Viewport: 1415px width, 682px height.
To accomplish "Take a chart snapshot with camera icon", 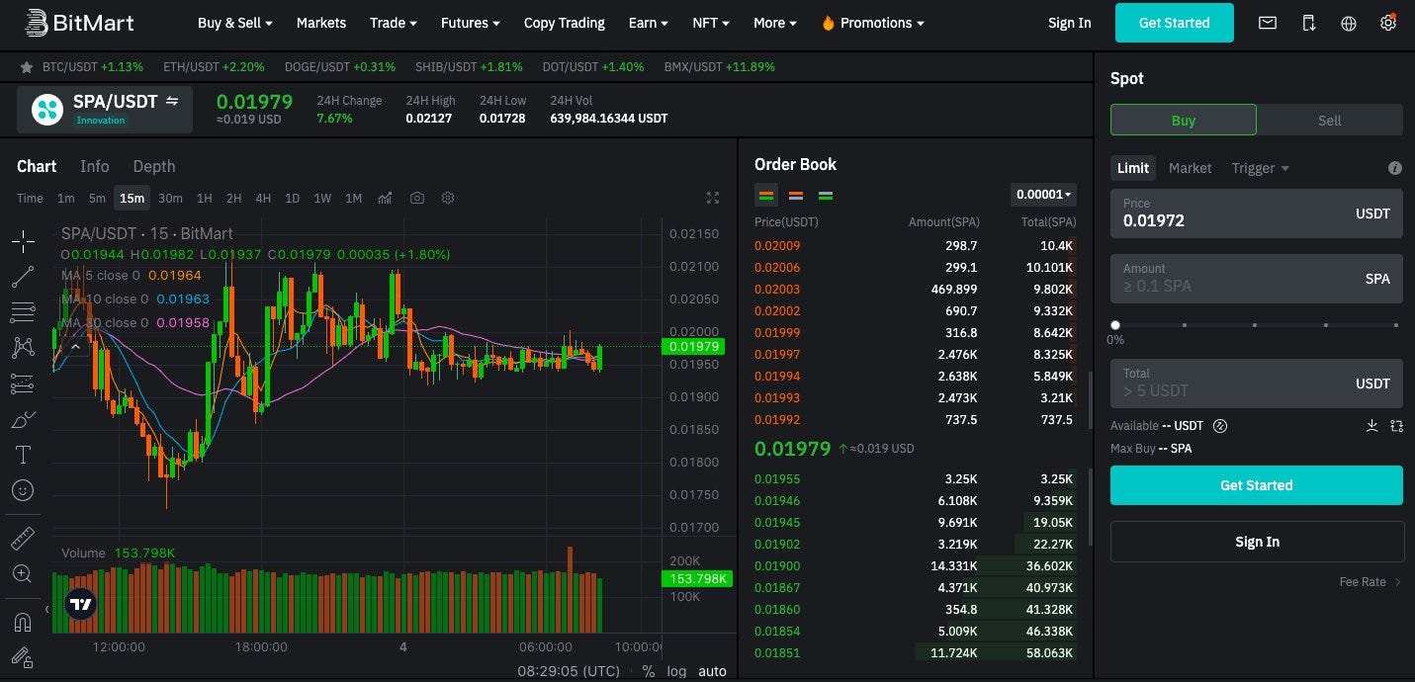I will coord(417,198).
